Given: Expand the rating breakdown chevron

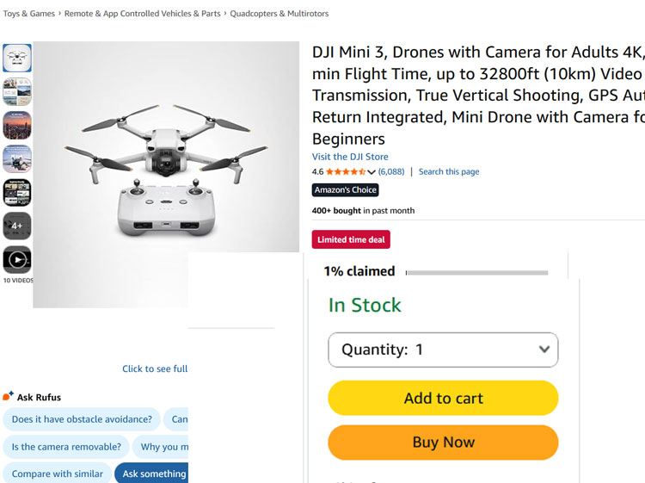Looking at the screenshot, I should click(x=372, y=172).
